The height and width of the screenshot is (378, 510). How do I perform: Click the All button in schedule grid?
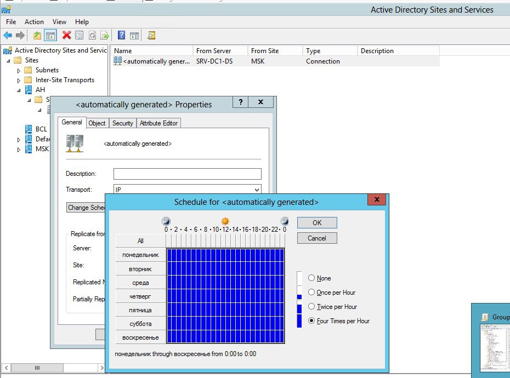140,241
